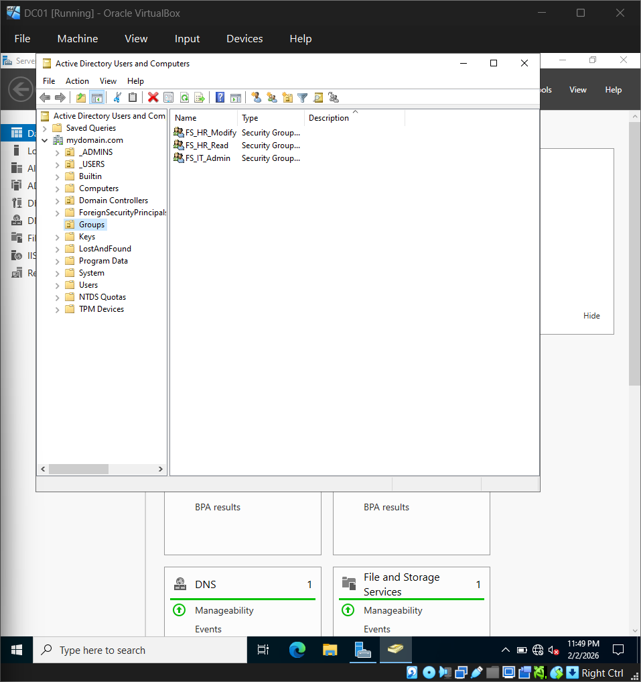Click the Windows search box

[140, 650]
